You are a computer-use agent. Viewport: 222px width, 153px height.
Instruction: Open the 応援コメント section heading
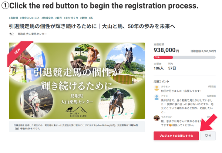161,81
